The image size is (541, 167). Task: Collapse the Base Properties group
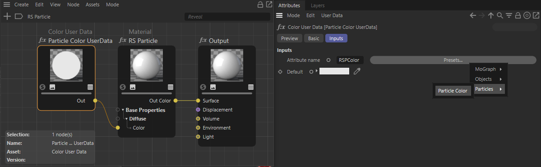(x=123, y=110)
